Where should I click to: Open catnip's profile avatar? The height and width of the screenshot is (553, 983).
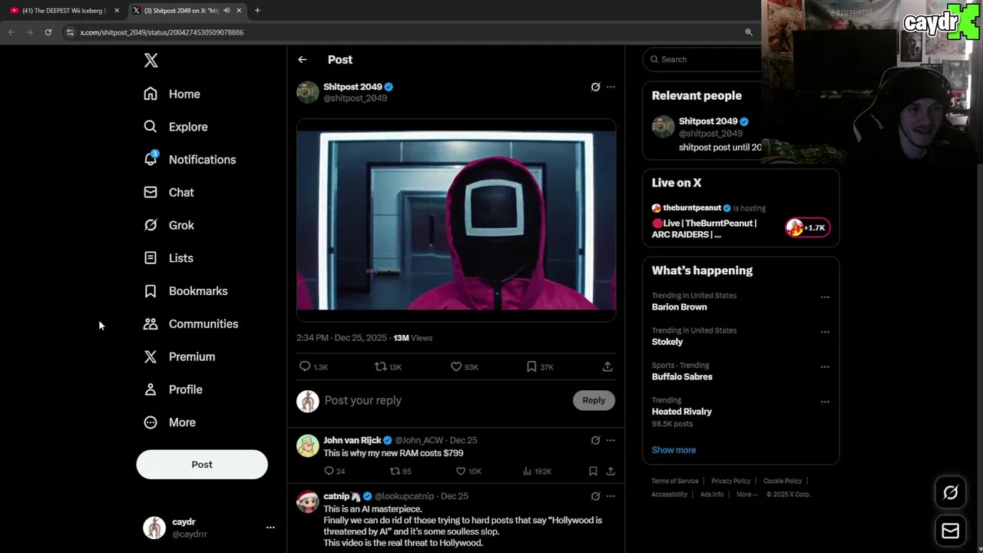tap(308, 502)
